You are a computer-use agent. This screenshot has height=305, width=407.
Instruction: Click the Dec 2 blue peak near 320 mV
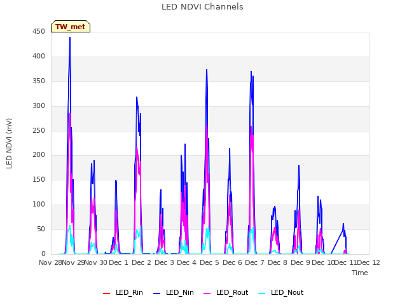(x=137, y=97)
